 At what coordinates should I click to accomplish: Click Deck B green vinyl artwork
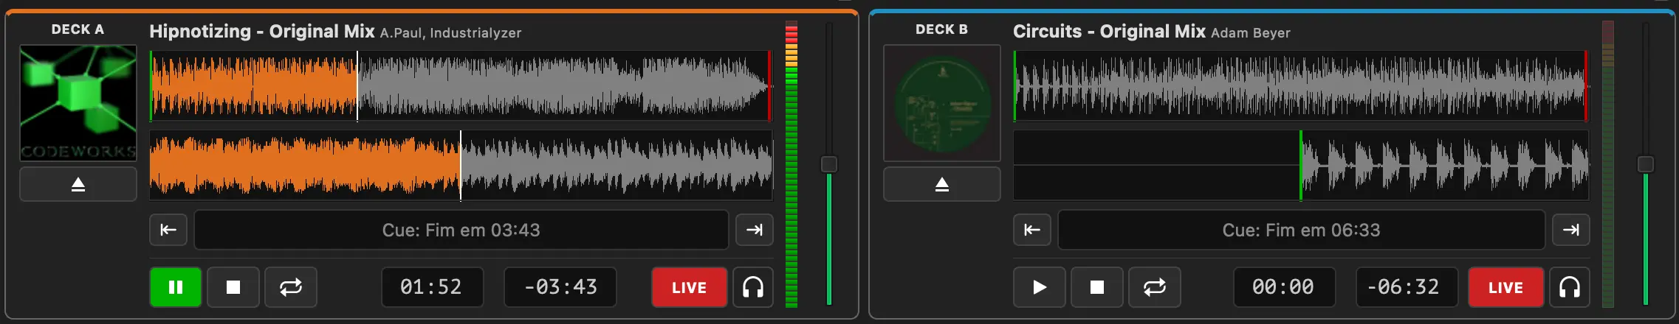click(x=942, y=103)
